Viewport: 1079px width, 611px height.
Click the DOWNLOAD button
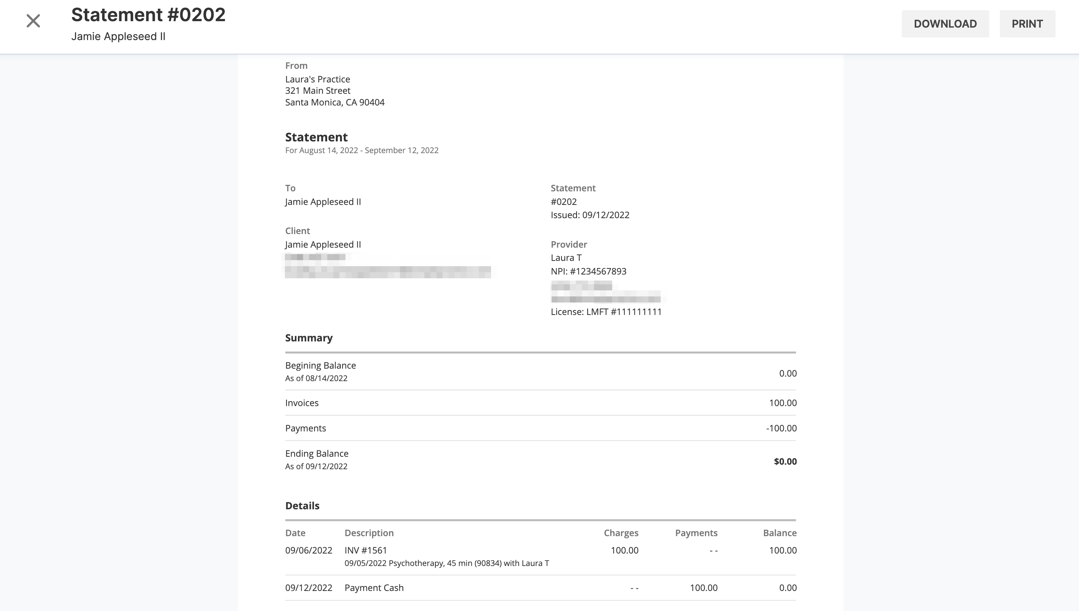[x=945, y=24]
